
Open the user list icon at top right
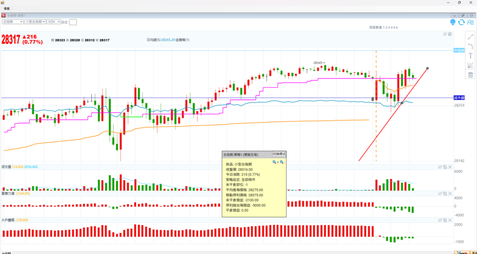pos(470,22)
